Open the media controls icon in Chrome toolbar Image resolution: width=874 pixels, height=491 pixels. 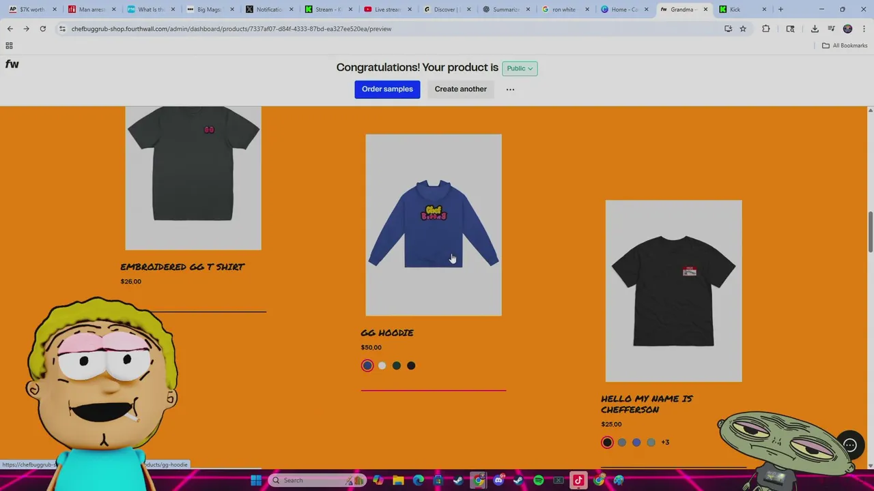(831, 29)
